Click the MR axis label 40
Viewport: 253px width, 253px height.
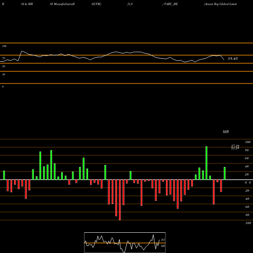pos(247,166)
